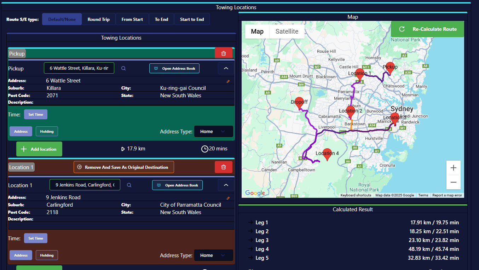
Task: Select the Round Trip route type
Action: 99,19
